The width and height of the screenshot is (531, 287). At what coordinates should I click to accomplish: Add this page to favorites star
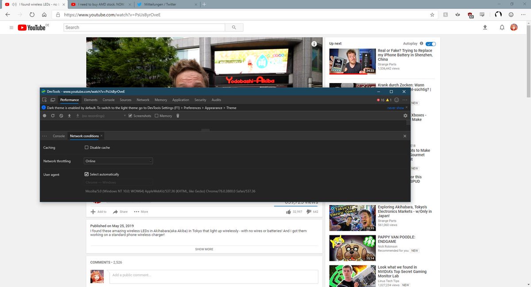432,15
